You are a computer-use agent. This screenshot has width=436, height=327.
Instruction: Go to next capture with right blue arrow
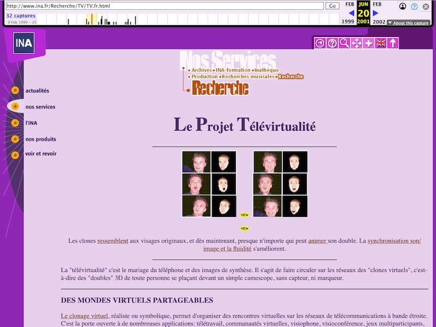[376, 13]
